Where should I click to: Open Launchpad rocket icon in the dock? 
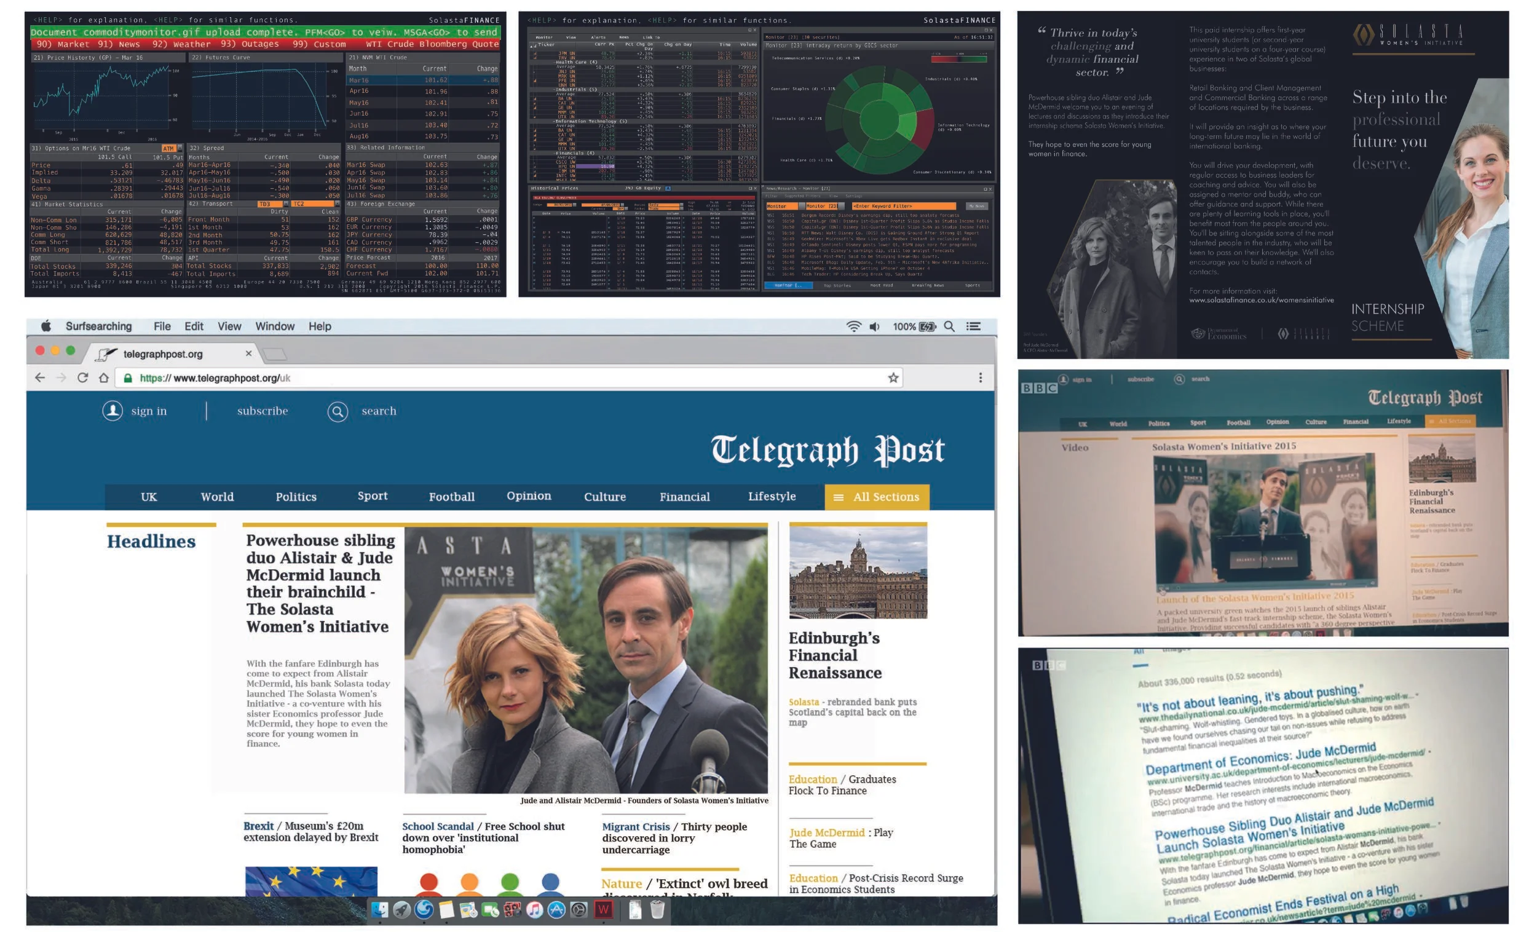pos(401,909)
